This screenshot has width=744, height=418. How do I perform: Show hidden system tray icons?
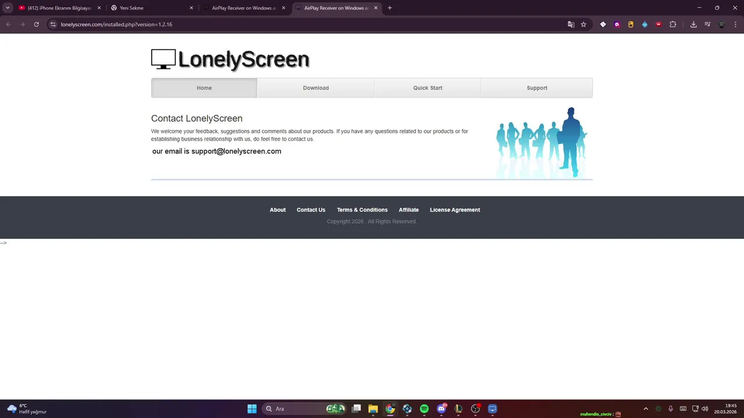coord(645,409)
